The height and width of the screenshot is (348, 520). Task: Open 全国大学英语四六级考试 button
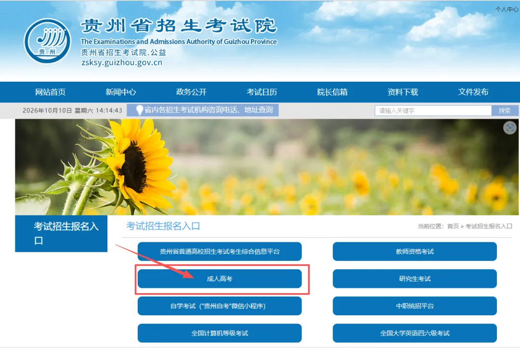point(415,333)
